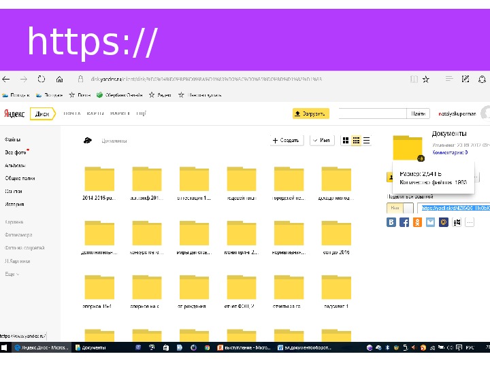Click the Яндекс logo
490x367 pixels.
pyautogui.click(x=14, y=113)
